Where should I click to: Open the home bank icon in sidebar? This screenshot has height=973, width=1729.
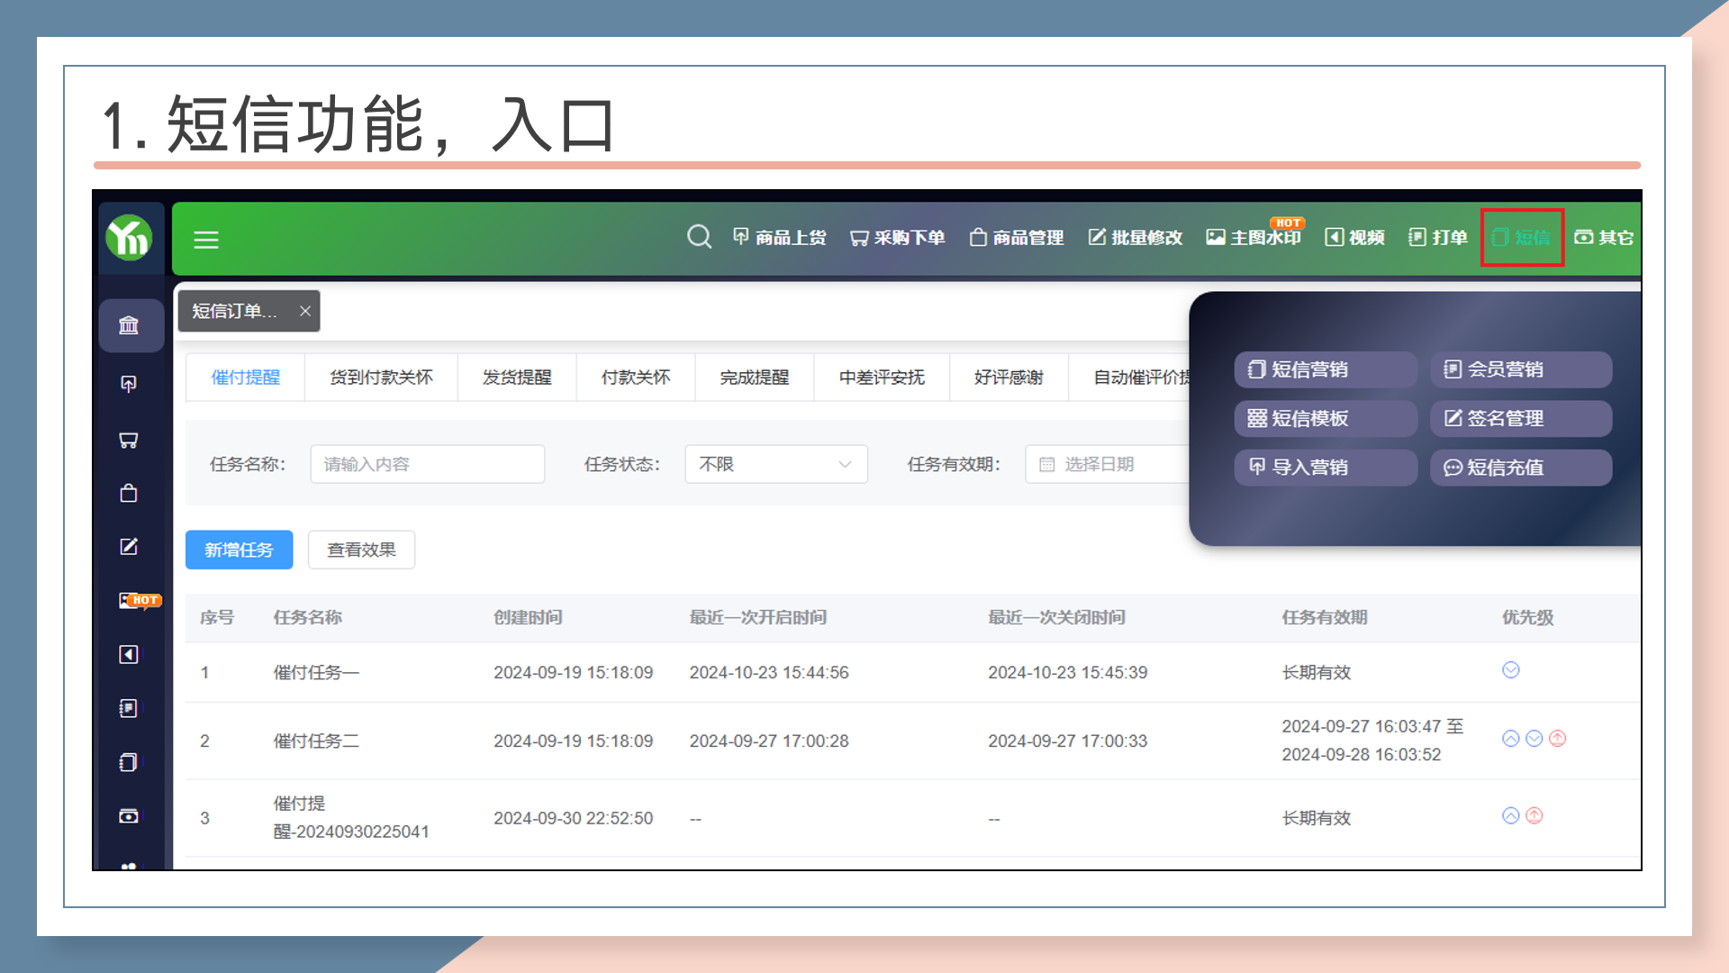[129, 325]
